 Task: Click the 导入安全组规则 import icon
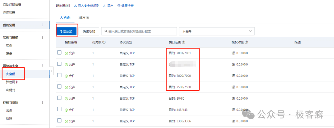click(x=76, y=6)
